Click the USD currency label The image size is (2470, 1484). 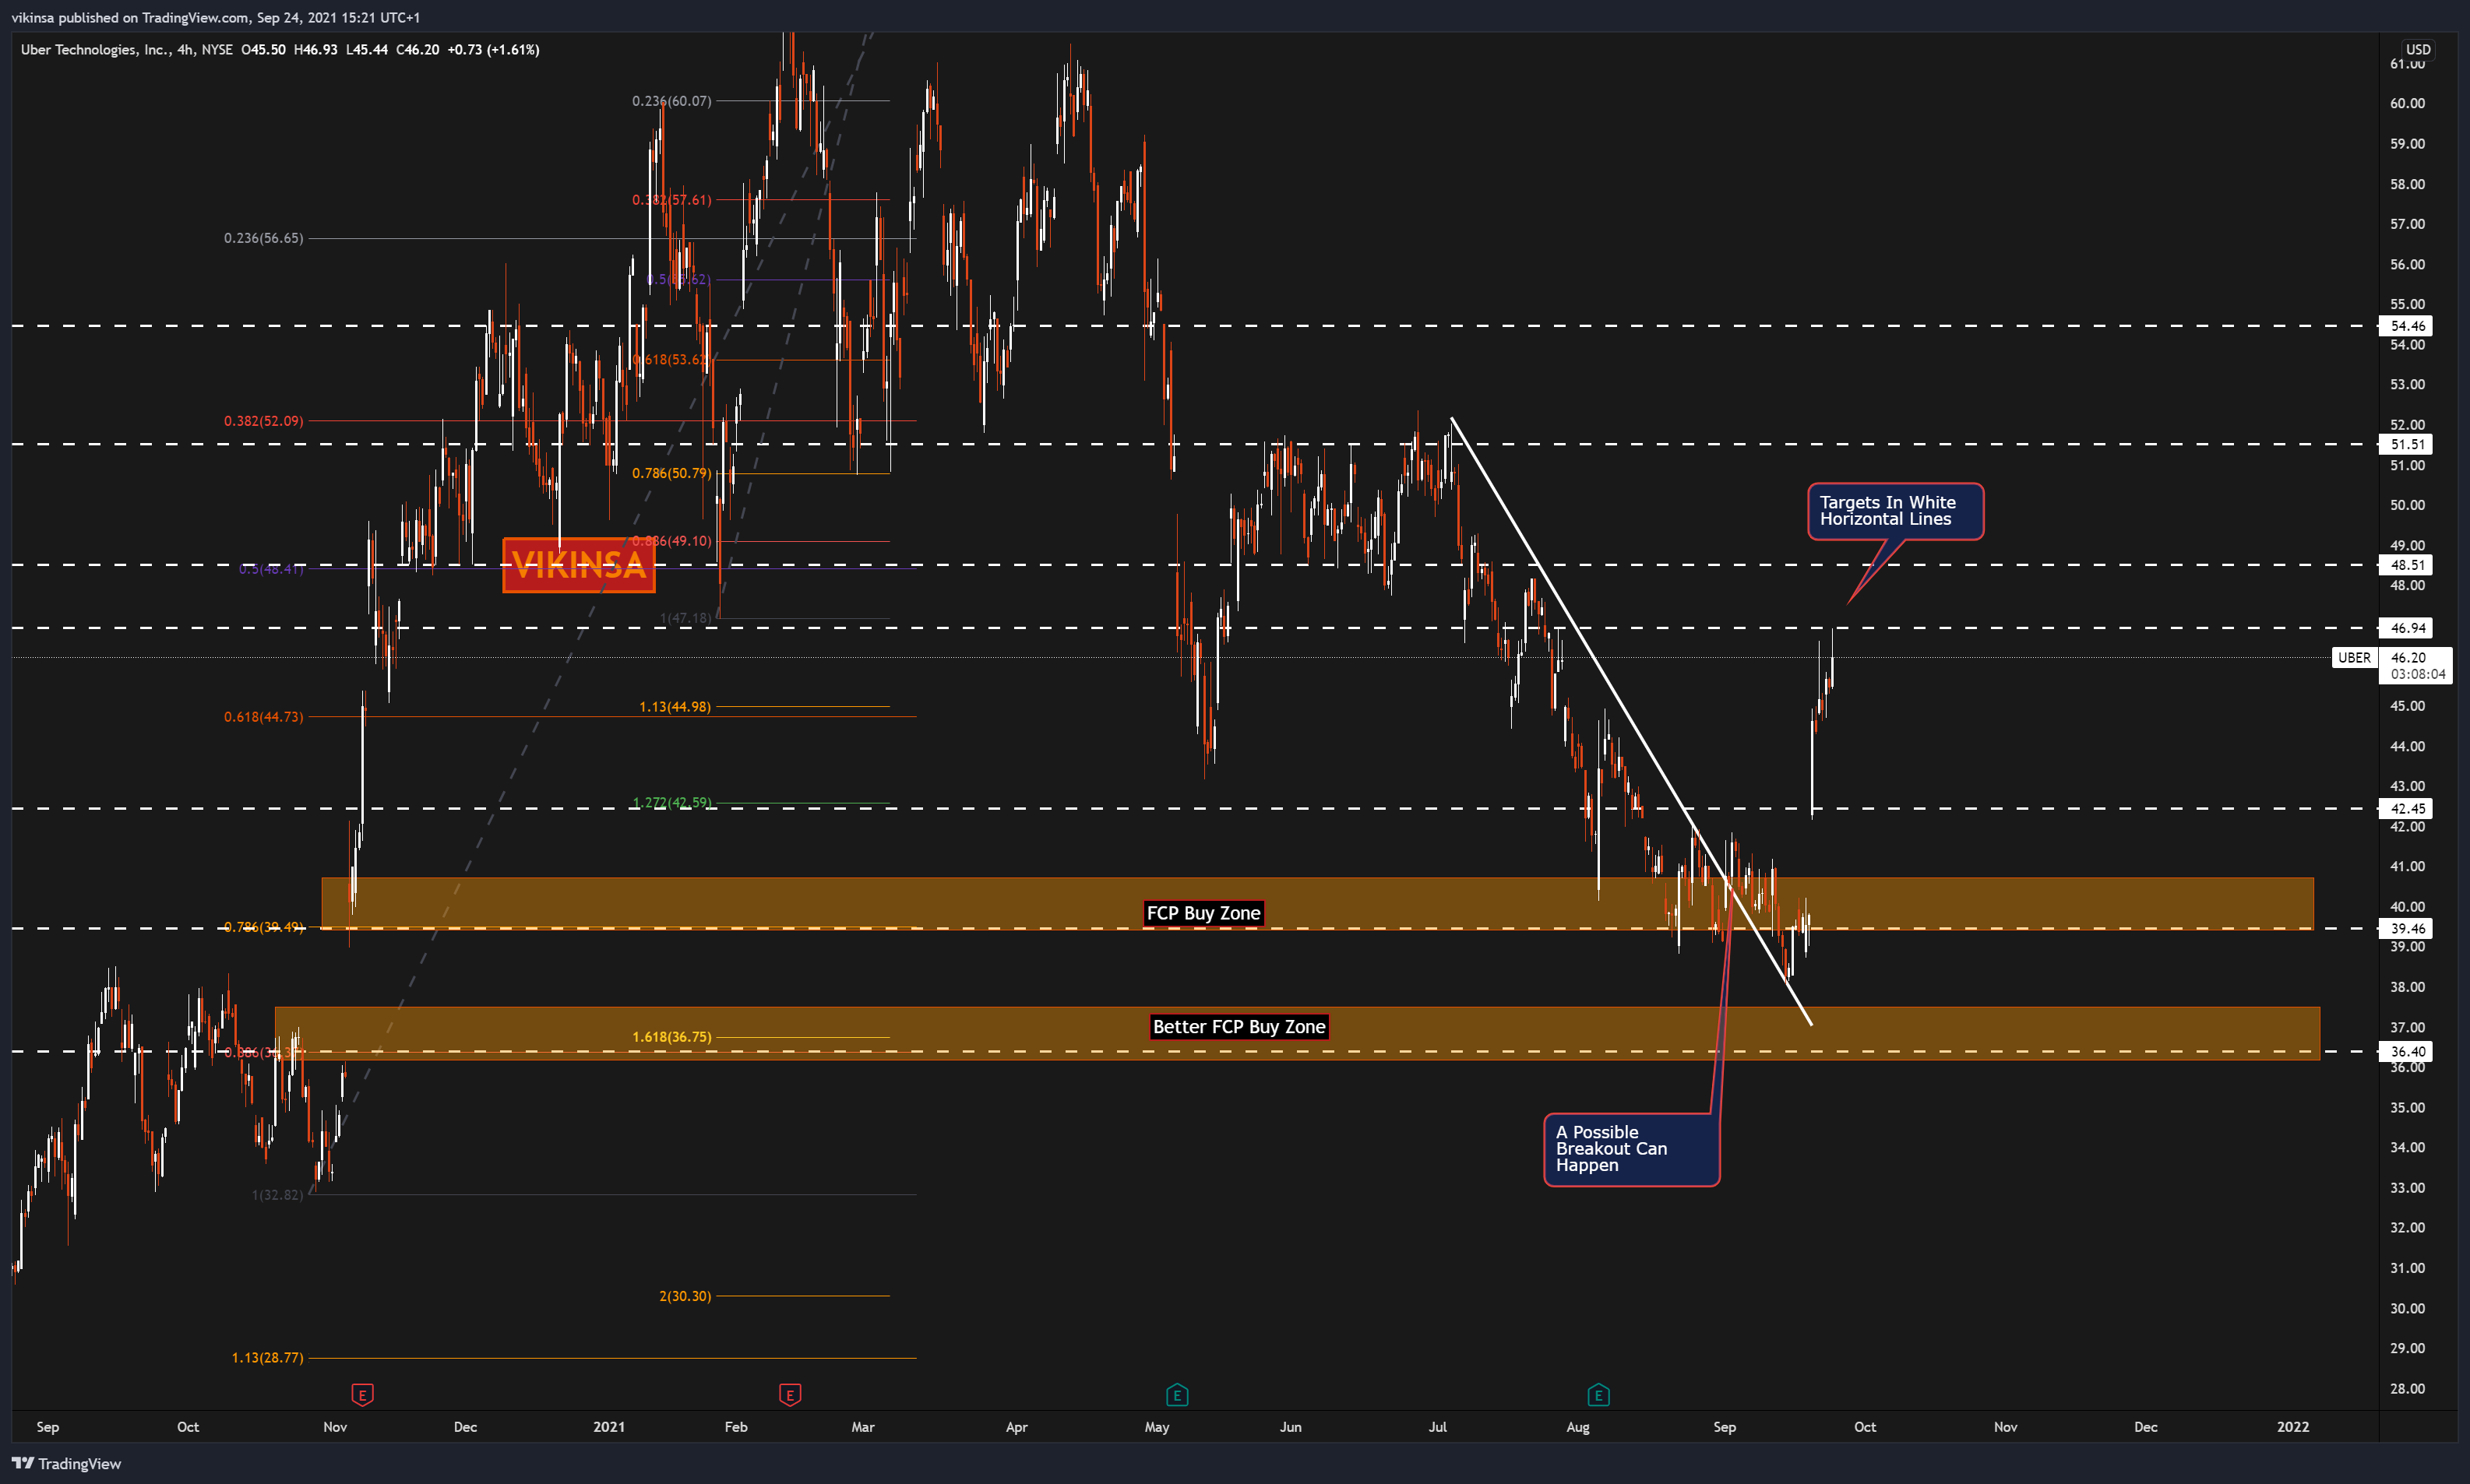(x=2417, y=49)
